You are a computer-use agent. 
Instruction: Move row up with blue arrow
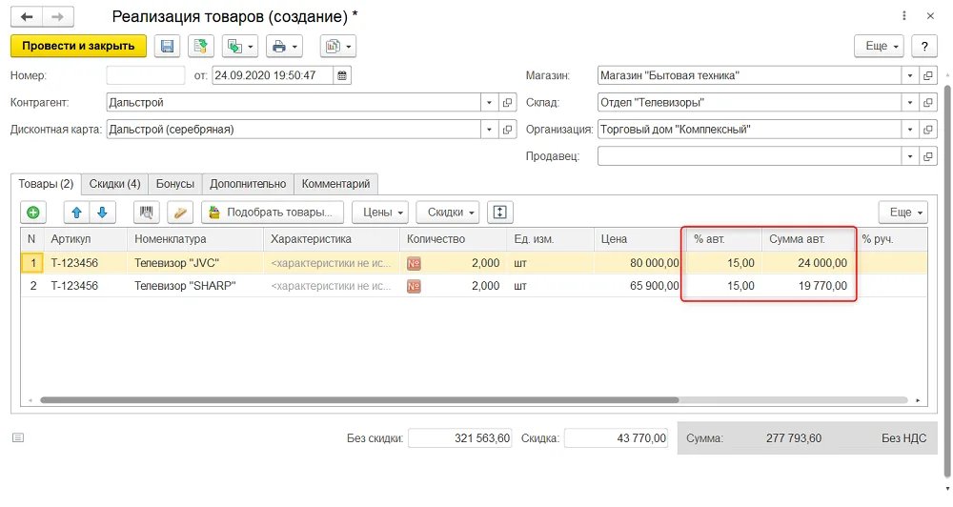click(76, 213)
